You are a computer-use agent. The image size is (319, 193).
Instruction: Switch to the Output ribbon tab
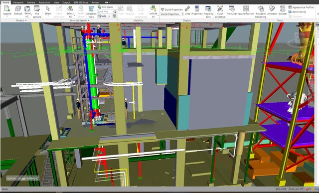click(x=66, y=2)
